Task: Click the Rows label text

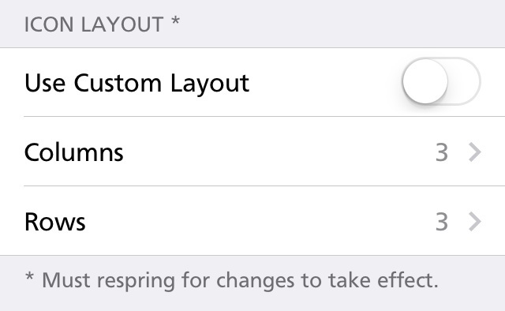Action: point(55,222)
